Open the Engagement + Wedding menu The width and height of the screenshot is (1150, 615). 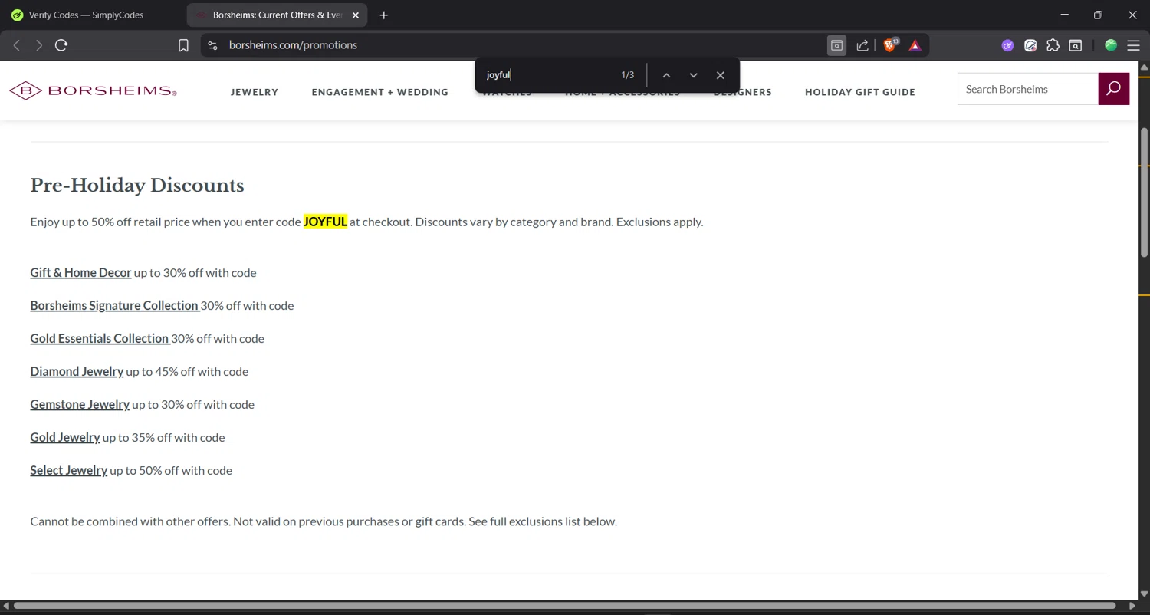[x=380, y=92]
